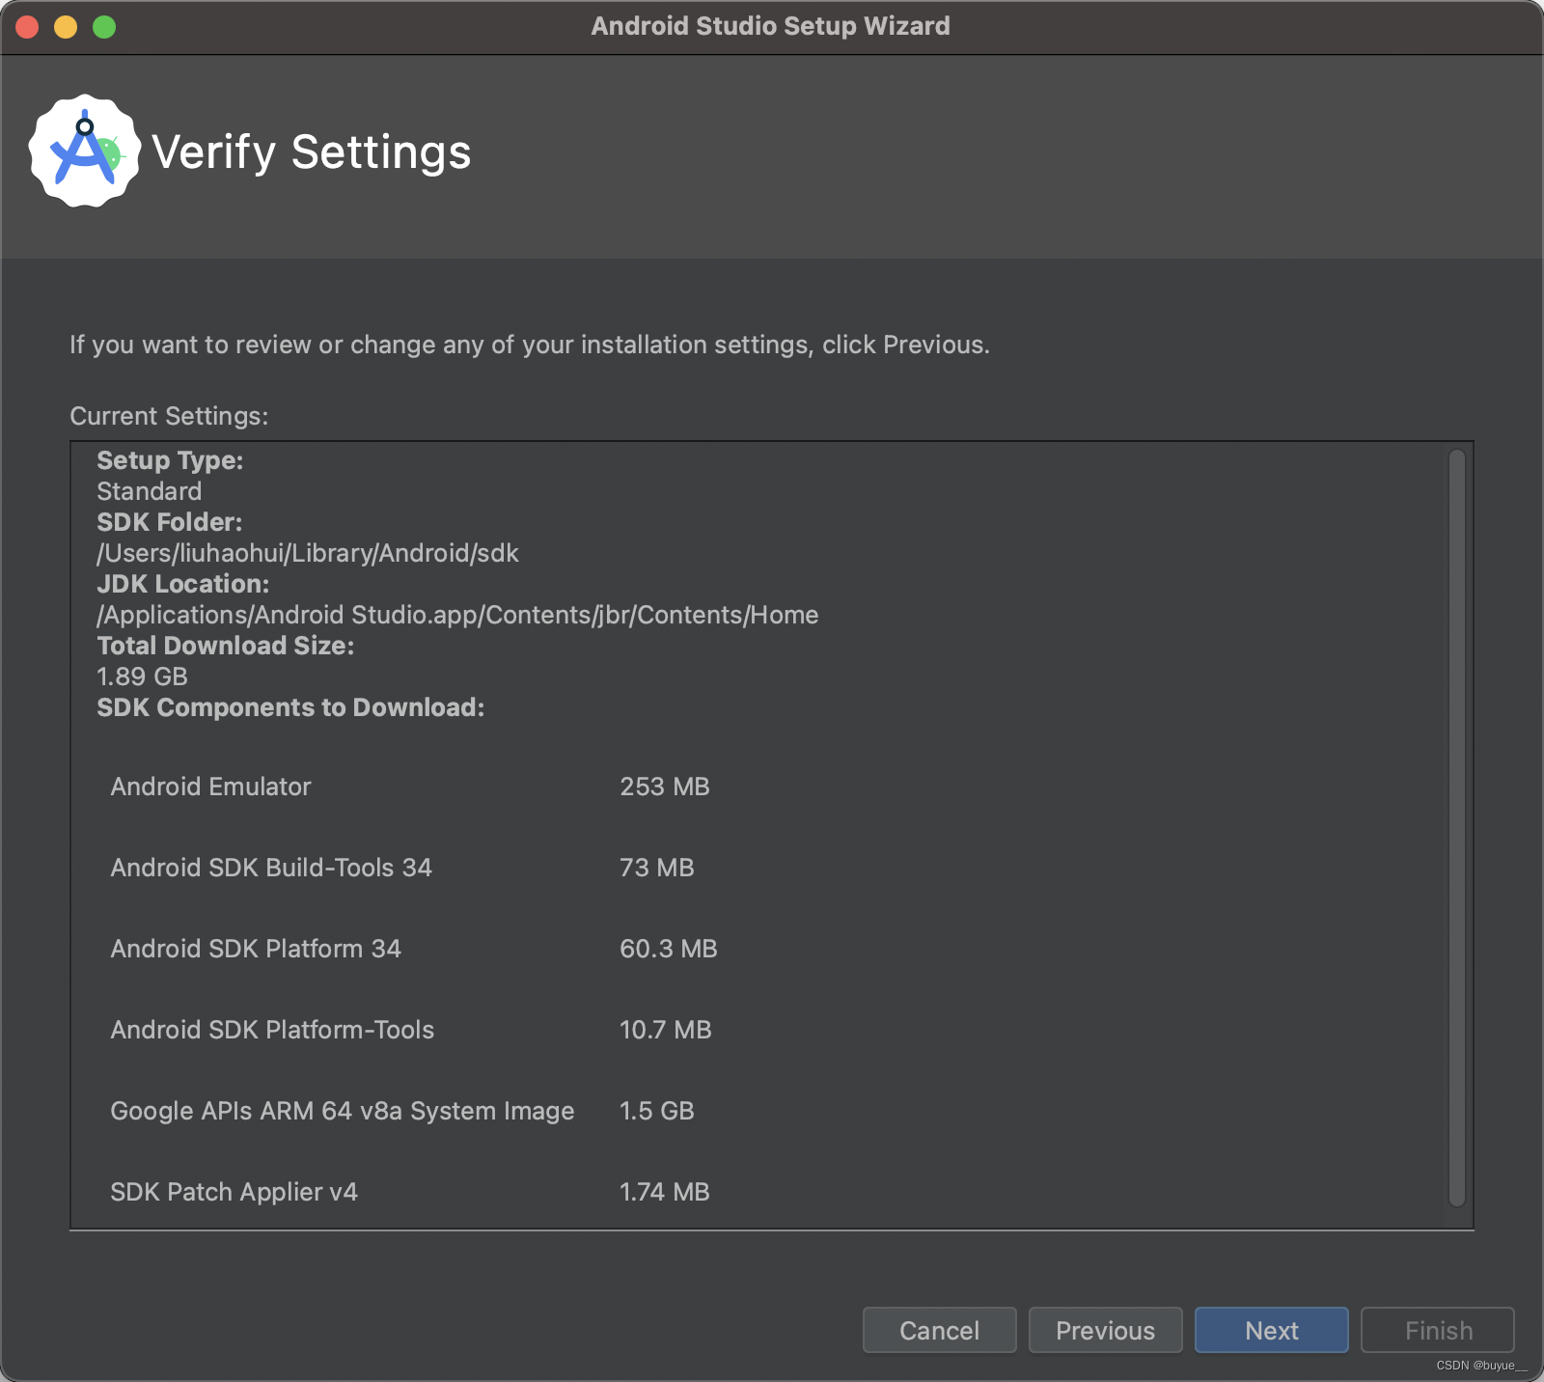Click the Standard setup type value
The height and width of the screenshot is (1382, 1544).
coord(150,491)
